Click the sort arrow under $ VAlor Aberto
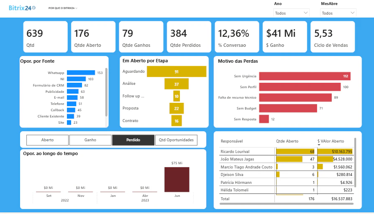 click(319, 145)
